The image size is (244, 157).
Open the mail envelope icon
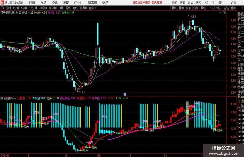[220, 3]
